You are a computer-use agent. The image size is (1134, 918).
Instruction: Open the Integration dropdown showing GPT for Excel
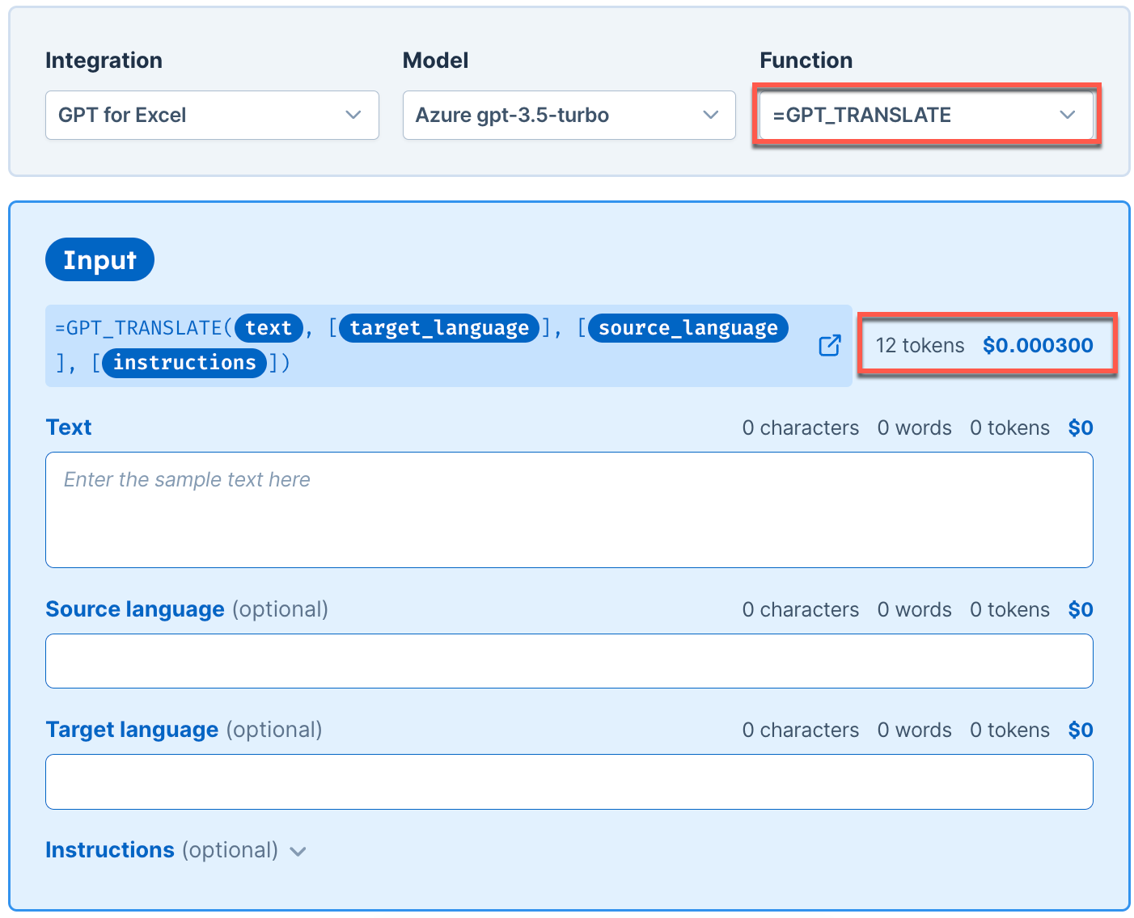coord(212,115)
